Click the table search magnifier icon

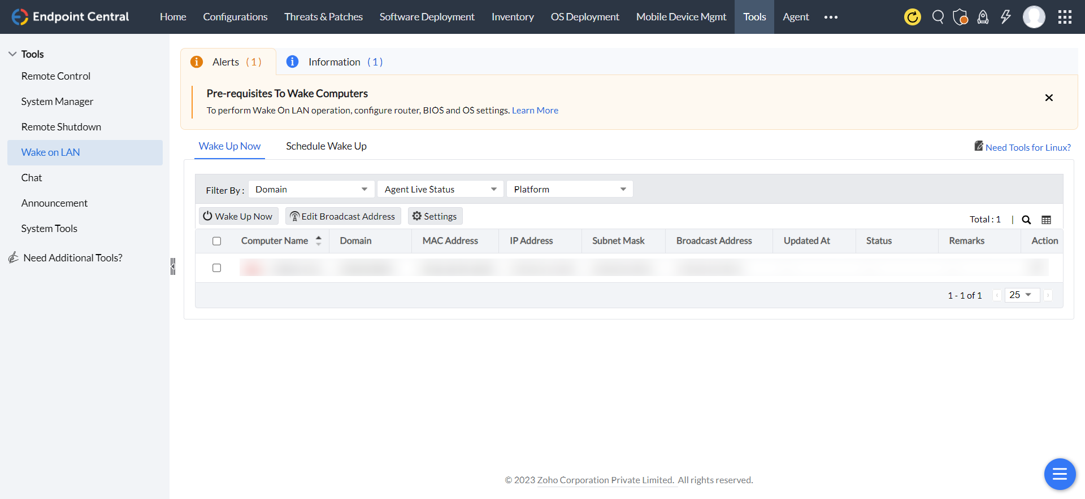(x=1026, y=220)
